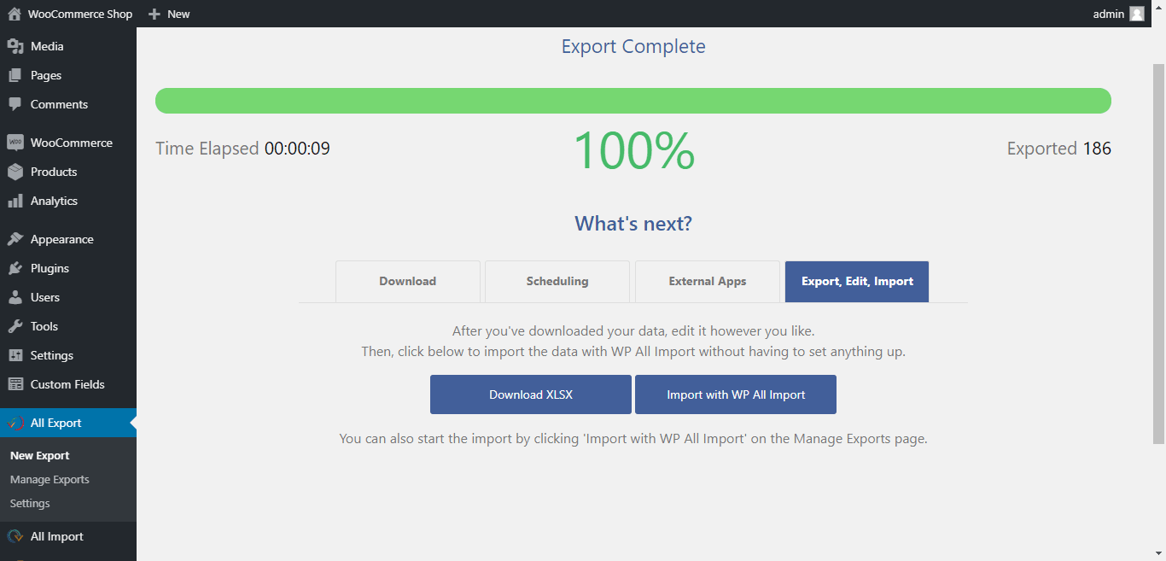Switch to the Scheduling tab
The height and width of the screenshot is (561, 1166).
click(x=557, y=281)
